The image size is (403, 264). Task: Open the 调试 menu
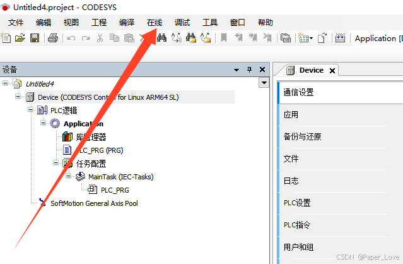tap(182, 23)
